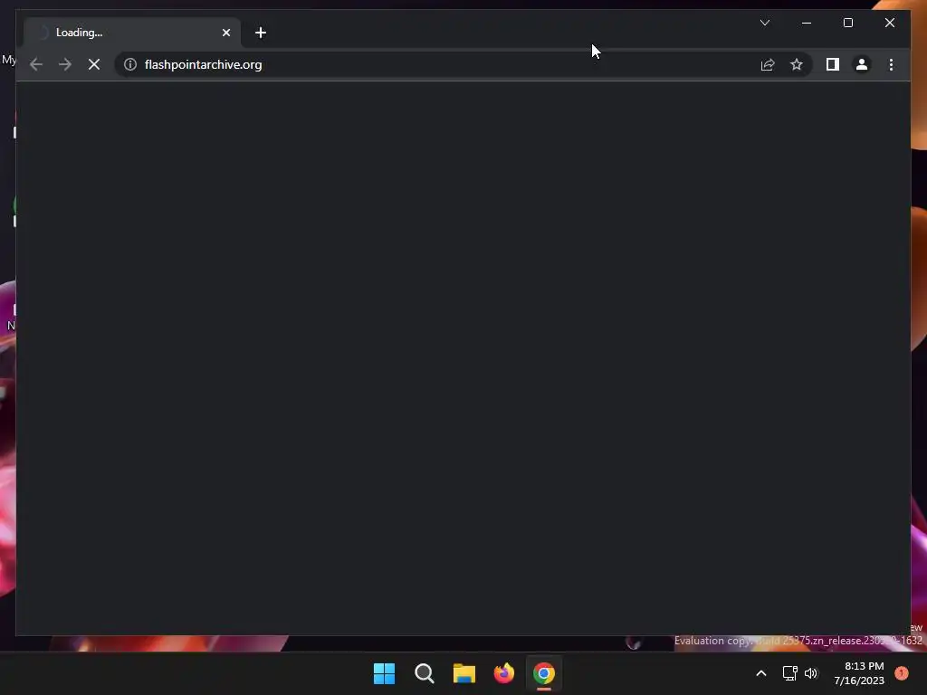Show hidden system tray icons

[x=761, y=673]
